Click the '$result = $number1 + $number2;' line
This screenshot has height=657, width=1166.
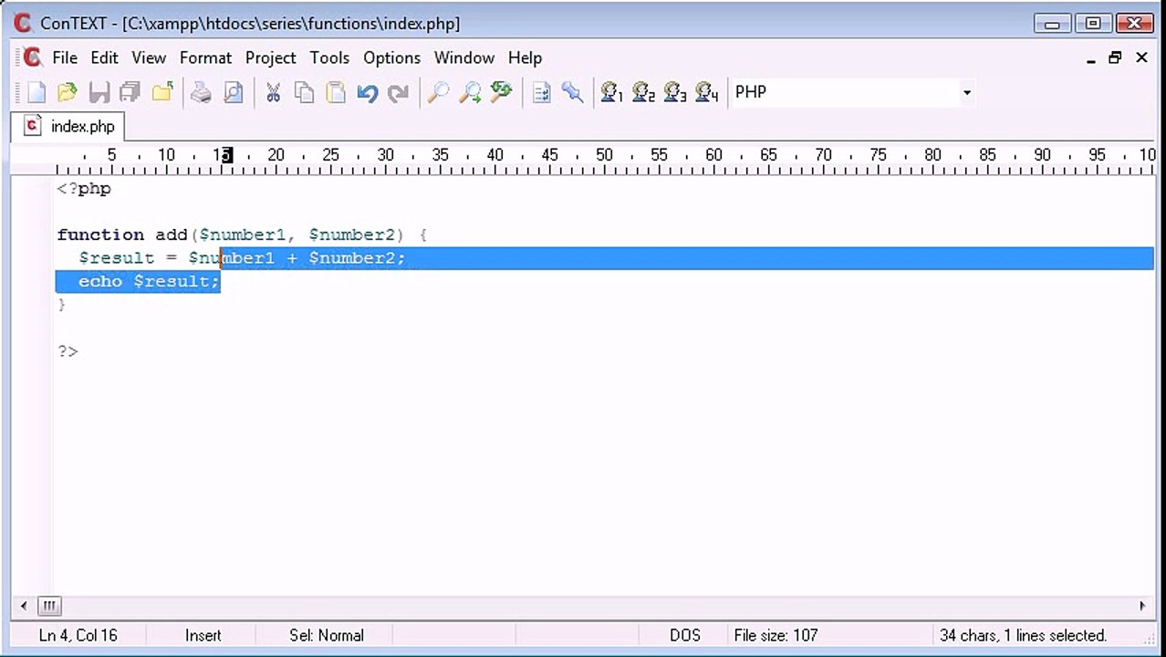coord(242,258)
